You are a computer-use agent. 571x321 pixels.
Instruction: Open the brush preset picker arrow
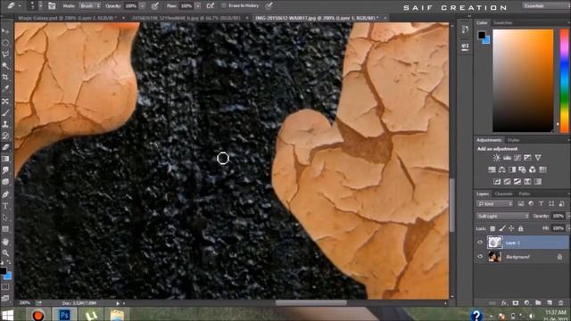pos(40,6)
